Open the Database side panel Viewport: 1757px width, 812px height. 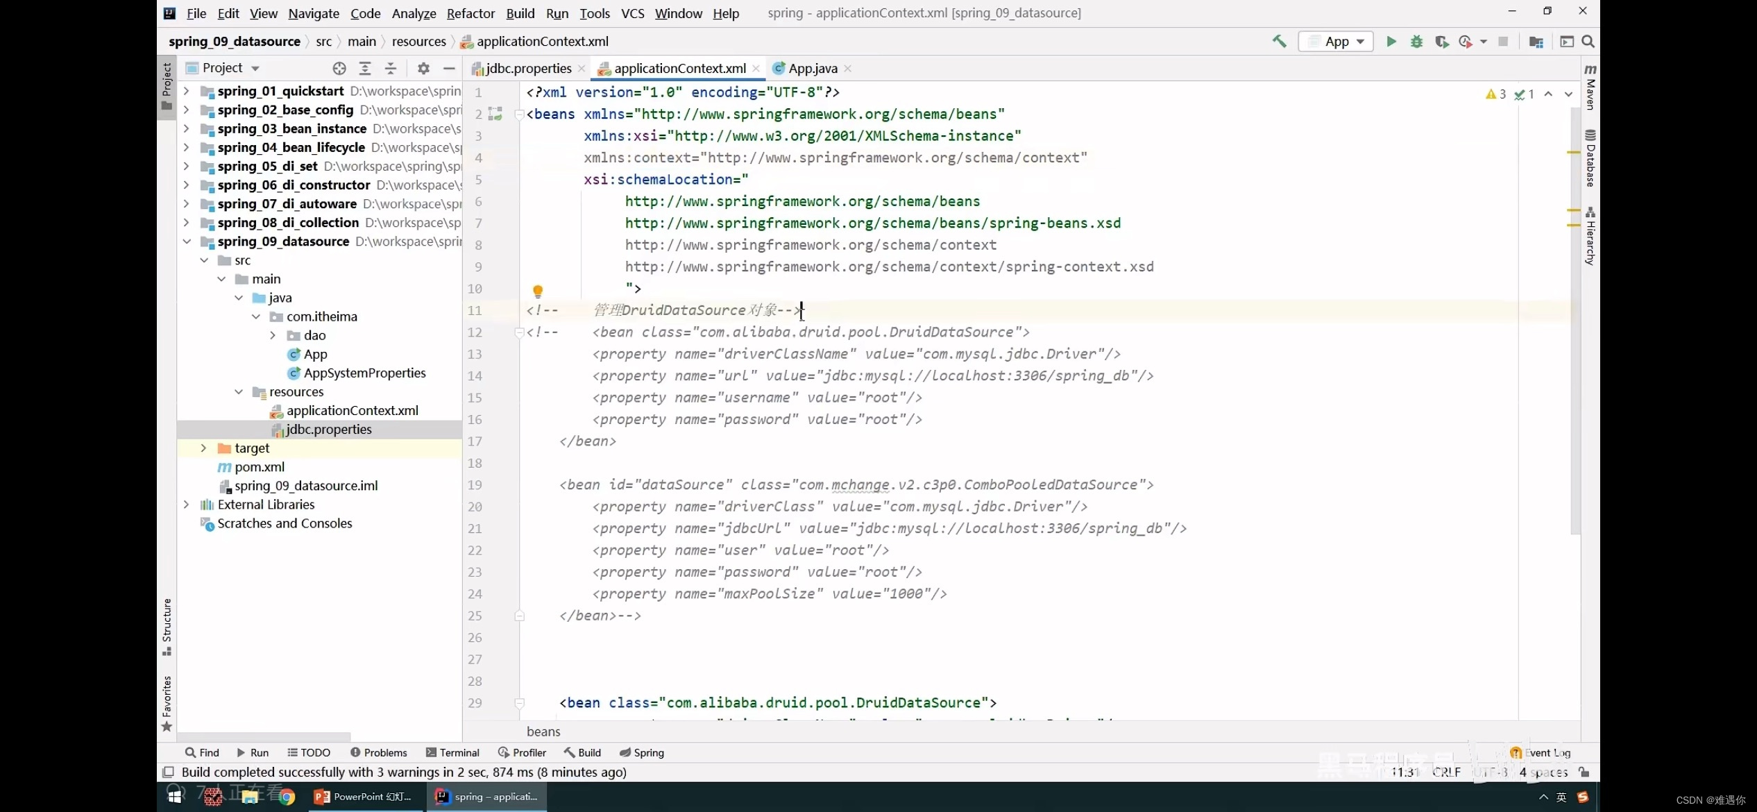[1590, 158]
